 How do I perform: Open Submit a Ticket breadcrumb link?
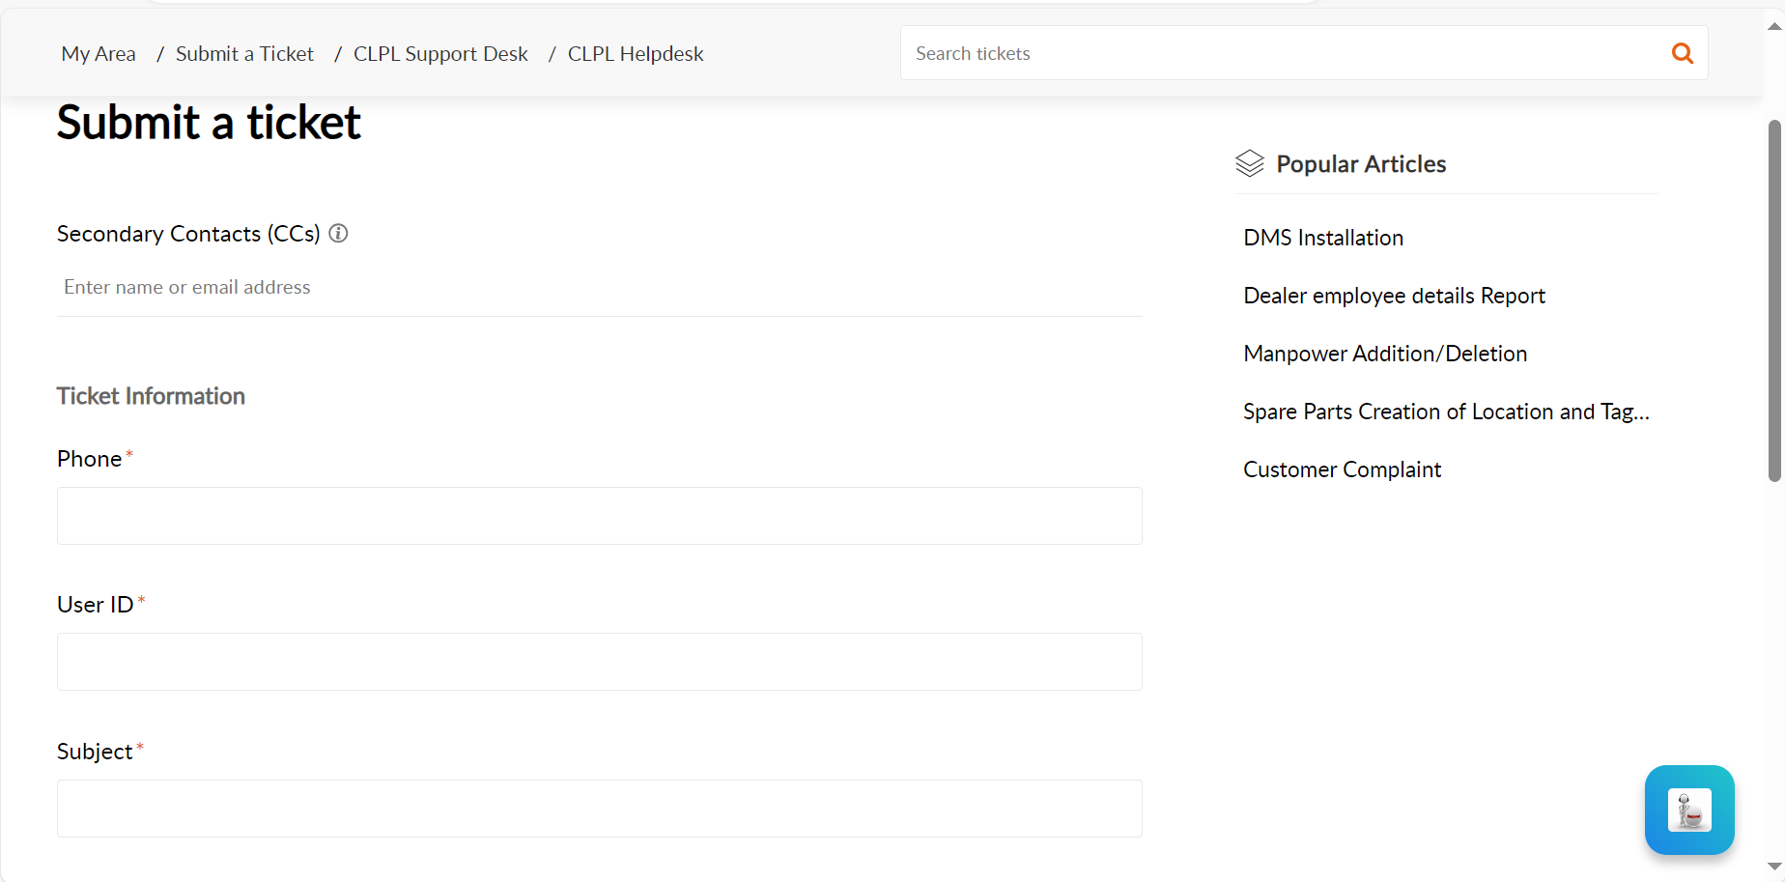click(x=244, y=54)
